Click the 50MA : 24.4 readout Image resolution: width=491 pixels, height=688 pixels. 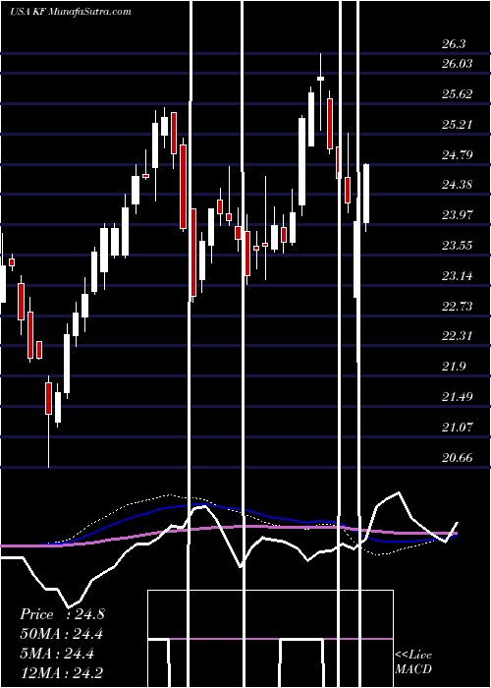coord(62,634)
